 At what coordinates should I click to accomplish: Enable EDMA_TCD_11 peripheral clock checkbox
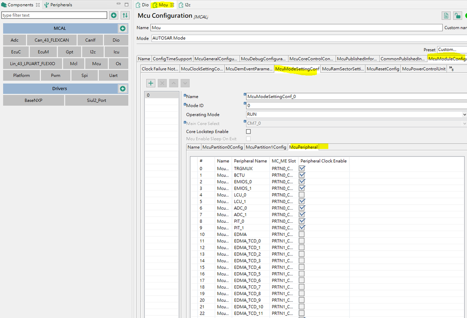[302, 313]
